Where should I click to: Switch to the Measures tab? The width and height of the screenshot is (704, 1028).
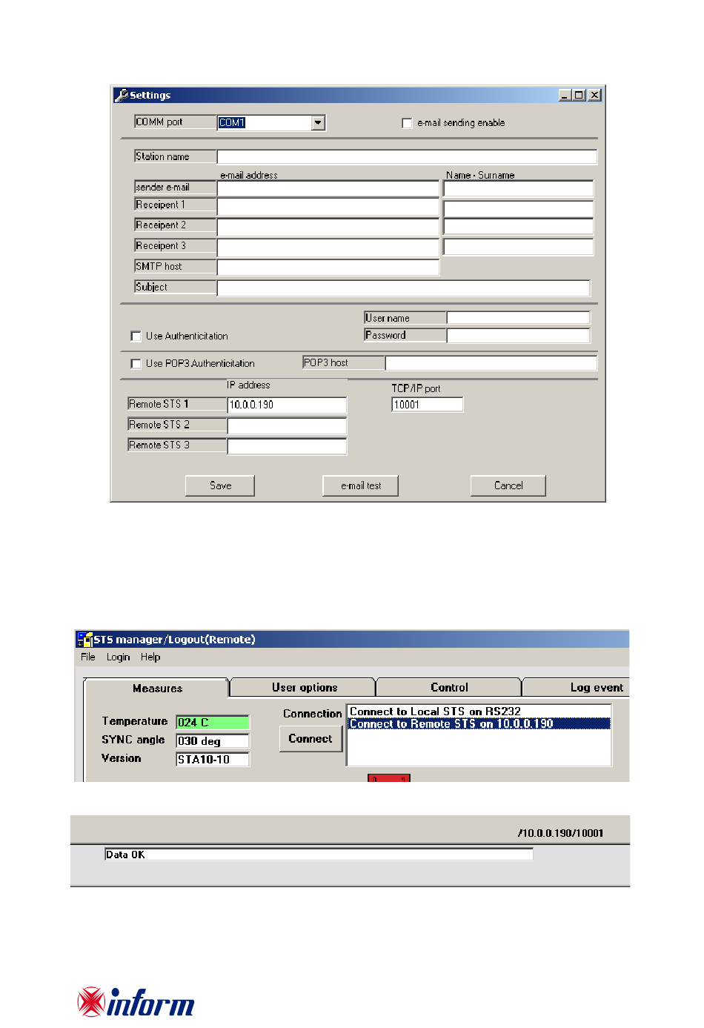click(157, 689)
